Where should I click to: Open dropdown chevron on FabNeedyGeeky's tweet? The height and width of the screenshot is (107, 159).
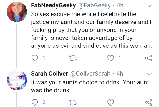pyautogui.click(x=149, y=6)
